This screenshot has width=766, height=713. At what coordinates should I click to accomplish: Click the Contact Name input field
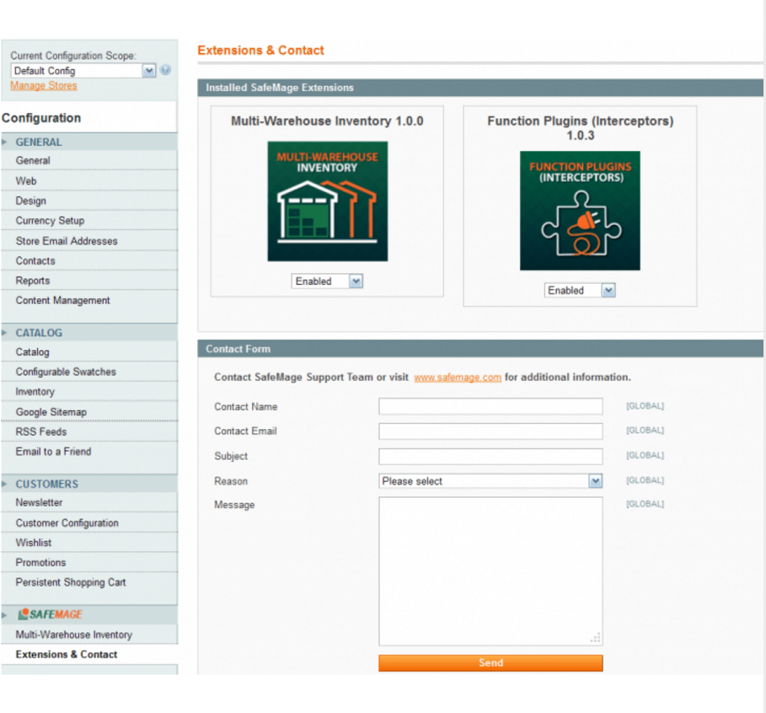(x=490, y=406)
